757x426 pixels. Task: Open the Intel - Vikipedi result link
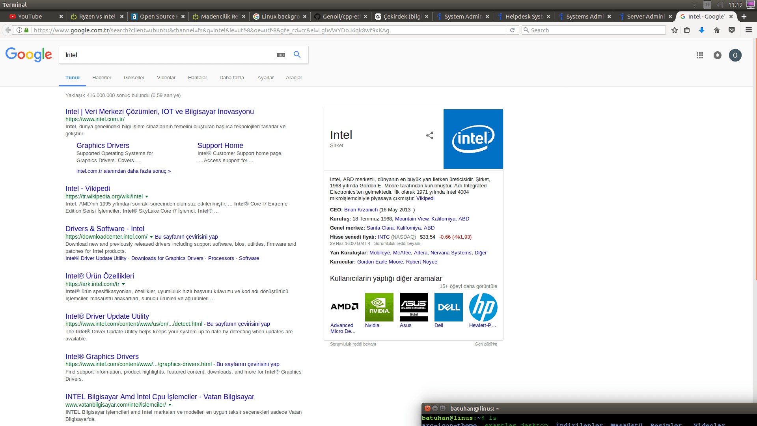[88, 189]
